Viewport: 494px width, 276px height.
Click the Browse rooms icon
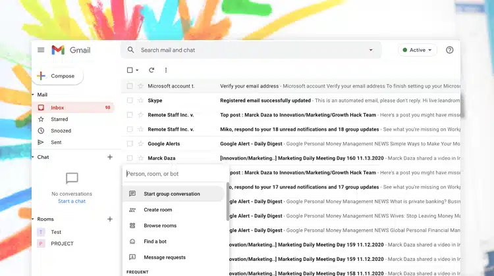(x=132, y=225)
